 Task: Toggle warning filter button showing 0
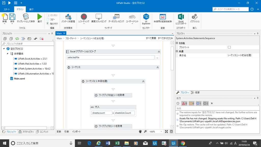[191, 103]
